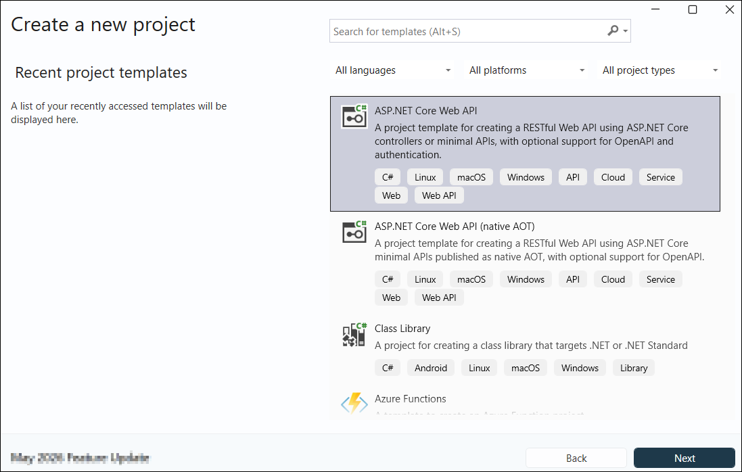The width and height of the screenshot is (742, 472).
Task: Open the search options dropdown arrow
Action: (625, 31)
